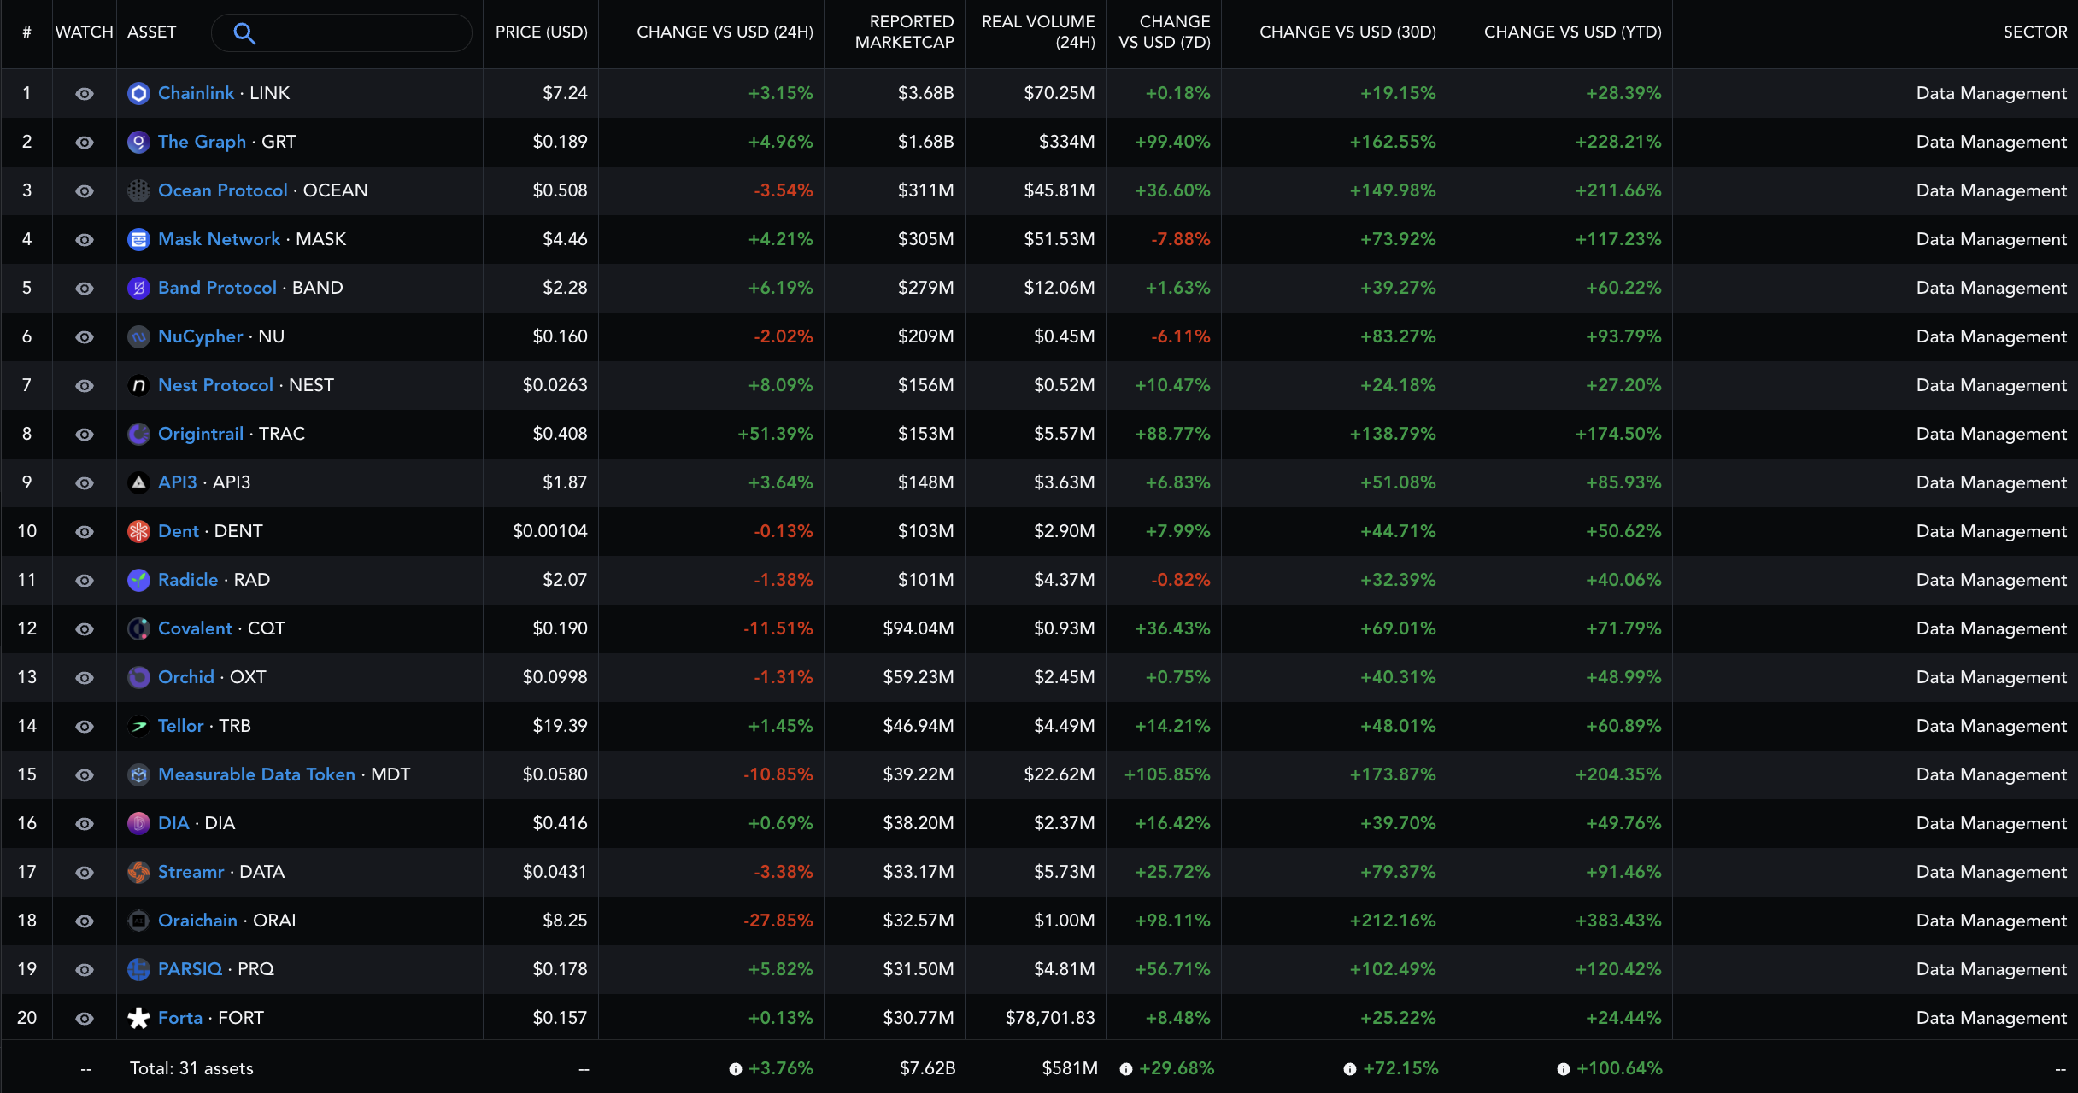Click the Radicle logo icon
Screen dimensions: 2078x1093
tap(138, 580)
